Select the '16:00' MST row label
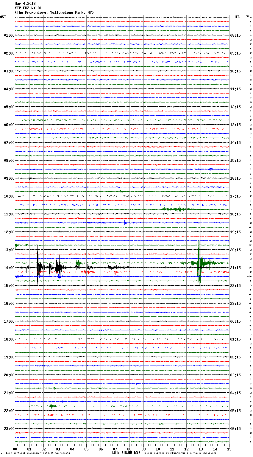The width and height of the screenshot is (253, 457). tap(9, 304)
